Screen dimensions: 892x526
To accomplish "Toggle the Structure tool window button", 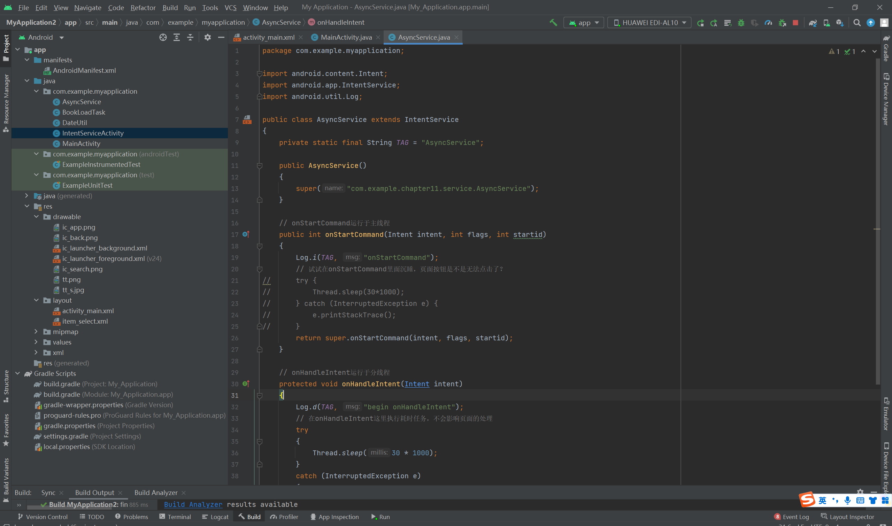I will click(6, 386).
